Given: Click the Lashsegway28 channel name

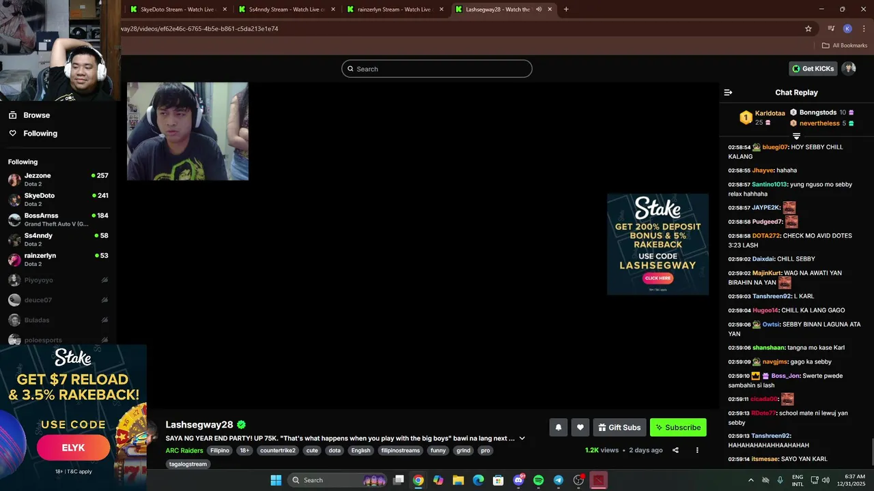Looking at the screenshot, I should coord(199,425).
